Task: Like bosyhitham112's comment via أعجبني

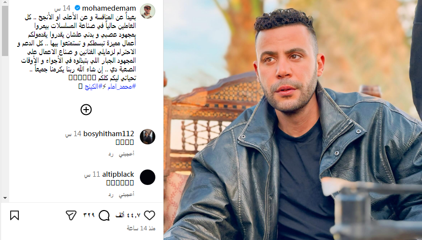Action: (x=126, y=154)
